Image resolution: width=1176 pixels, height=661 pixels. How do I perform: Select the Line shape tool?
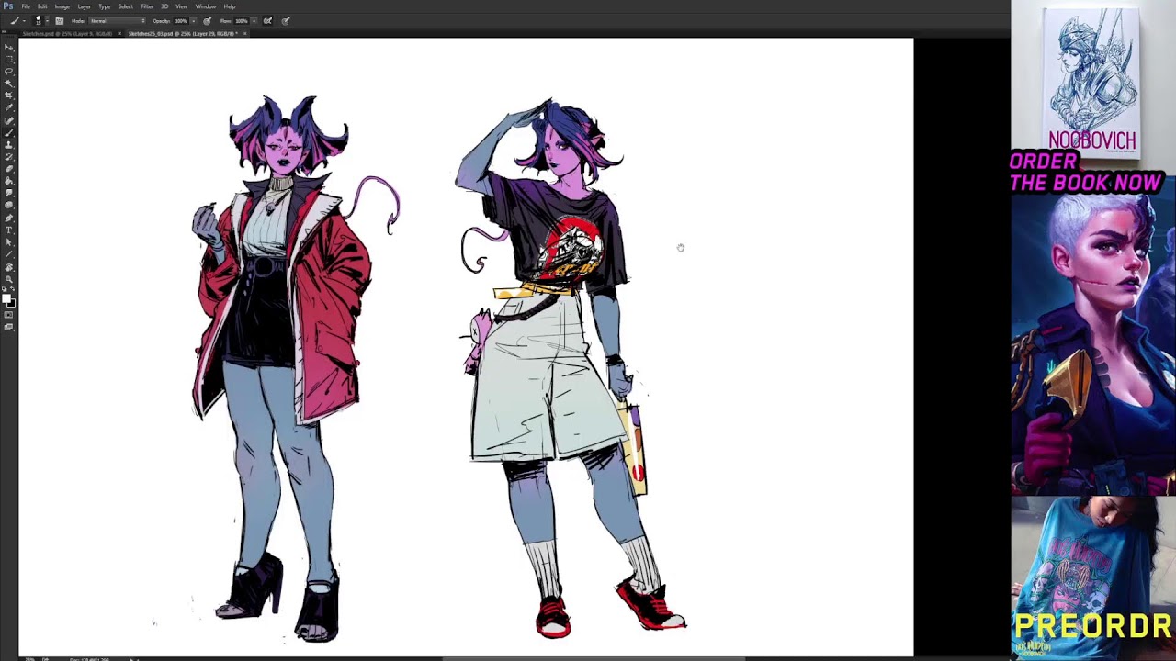tap(9, 253)
